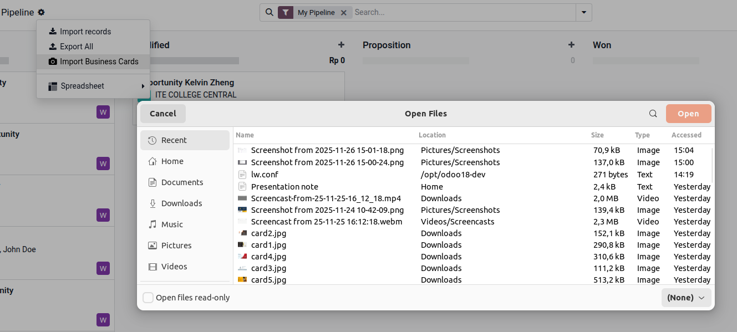Image resolution: width=737 pixels, height=332 pixels.
Task: Click in the Search... input field
Action: tap(463, 12)
